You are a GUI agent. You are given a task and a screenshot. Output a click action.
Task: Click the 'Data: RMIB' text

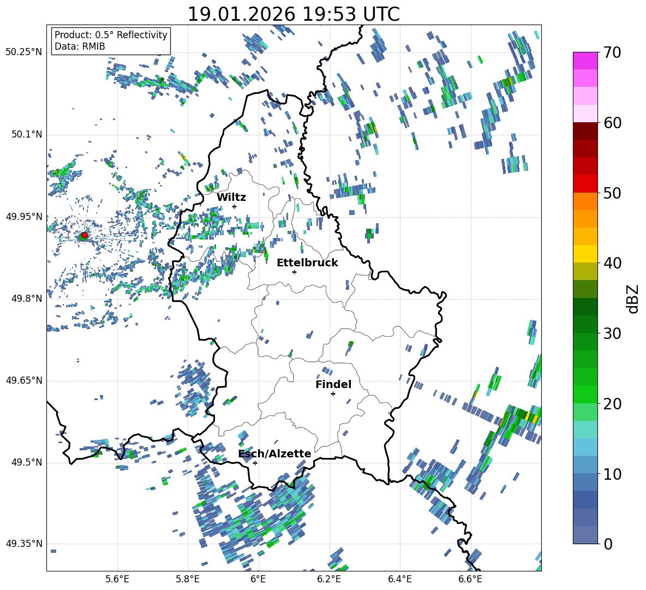[80, 46]
